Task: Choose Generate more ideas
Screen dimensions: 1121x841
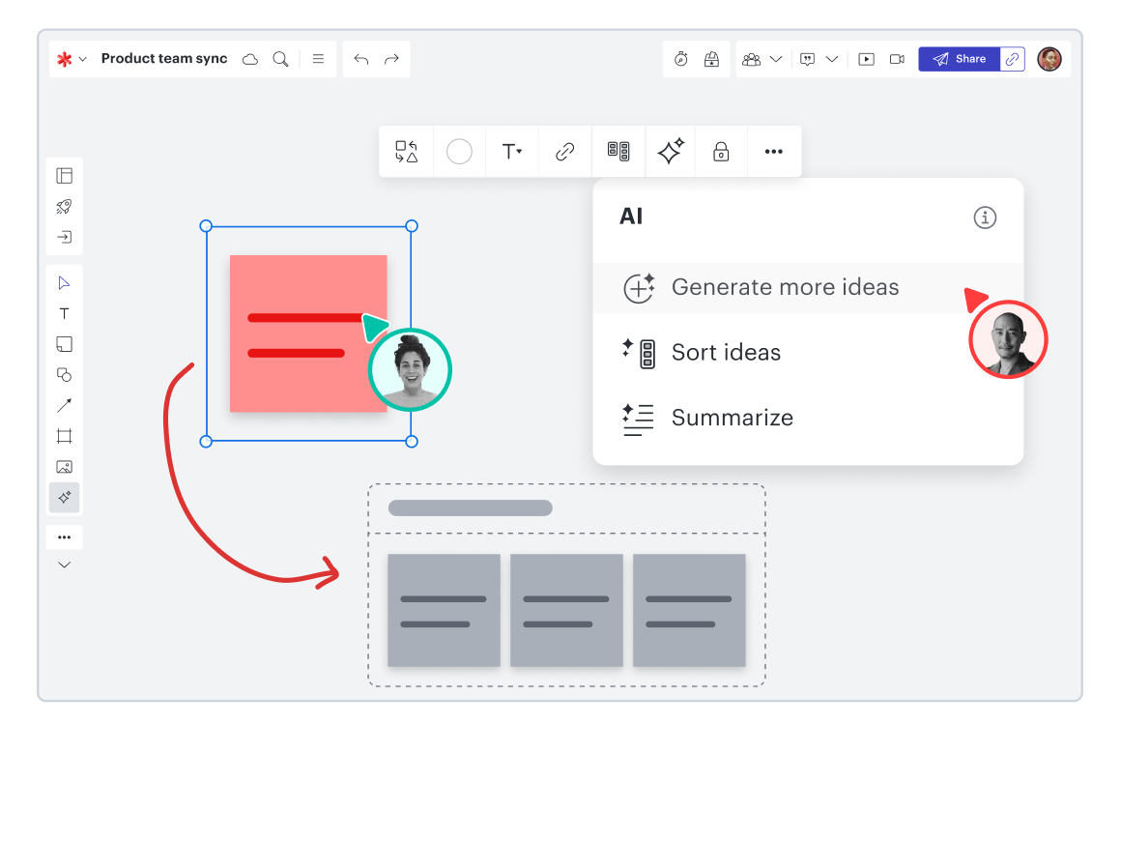Action: [x=785, y=287]
